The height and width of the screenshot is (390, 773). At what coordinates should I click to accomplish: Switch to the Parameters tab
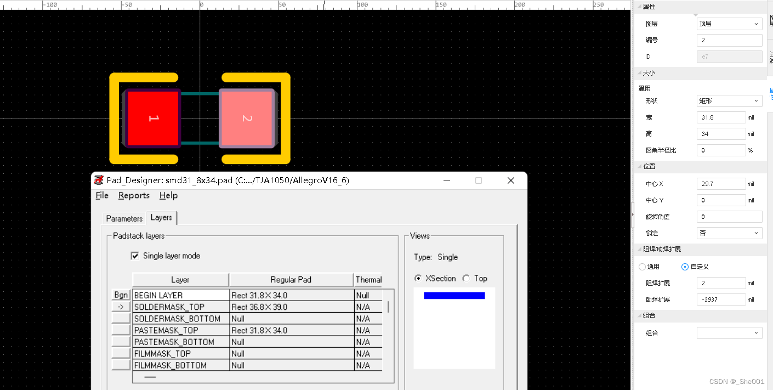(124, 218)
